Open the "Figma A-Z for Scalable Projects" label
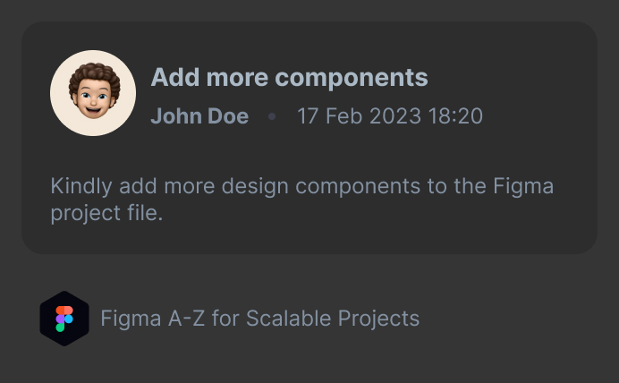 (x=259, y=318)
